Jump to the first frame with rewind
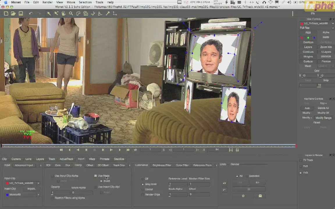Screen dimensions: 335x209 pos(61,150)
